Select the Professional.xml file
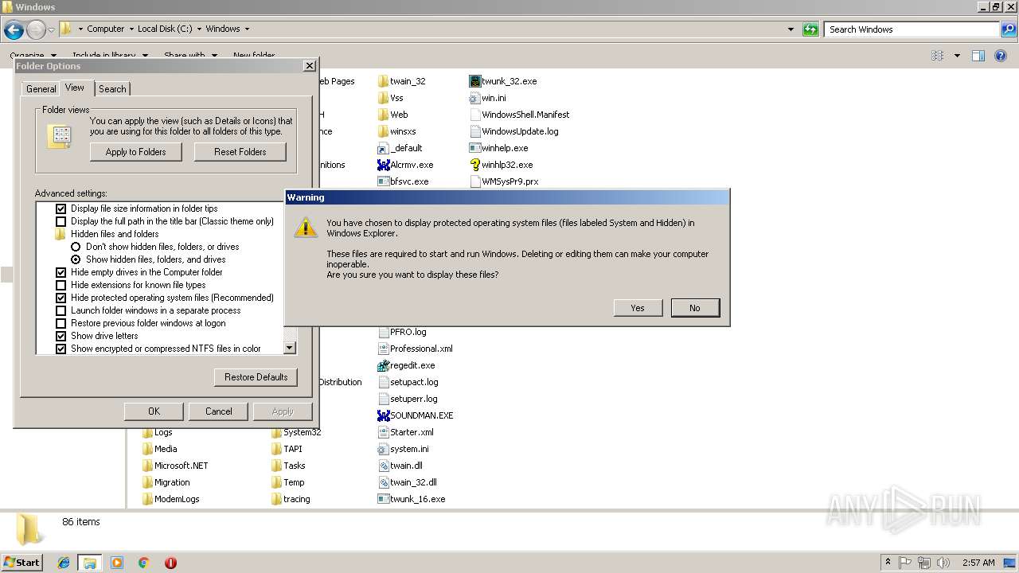This screenshot has width=1019, height=573. pos(415,349)
